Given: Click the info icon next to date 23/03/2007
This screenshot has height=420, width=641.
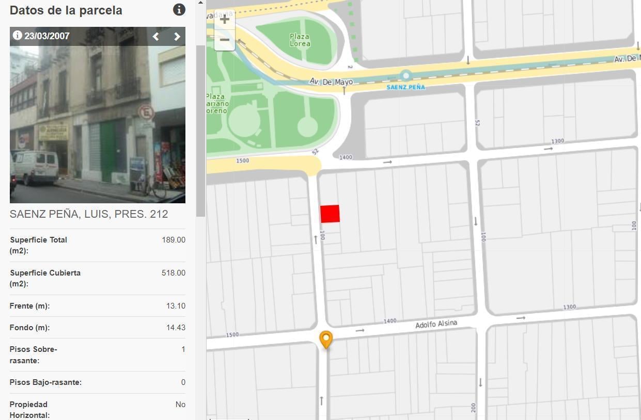Looking at the screenshot, I should click(x=17, y=35).
